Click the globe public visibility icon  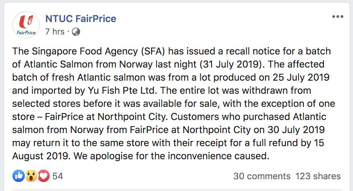coord(76,32)
